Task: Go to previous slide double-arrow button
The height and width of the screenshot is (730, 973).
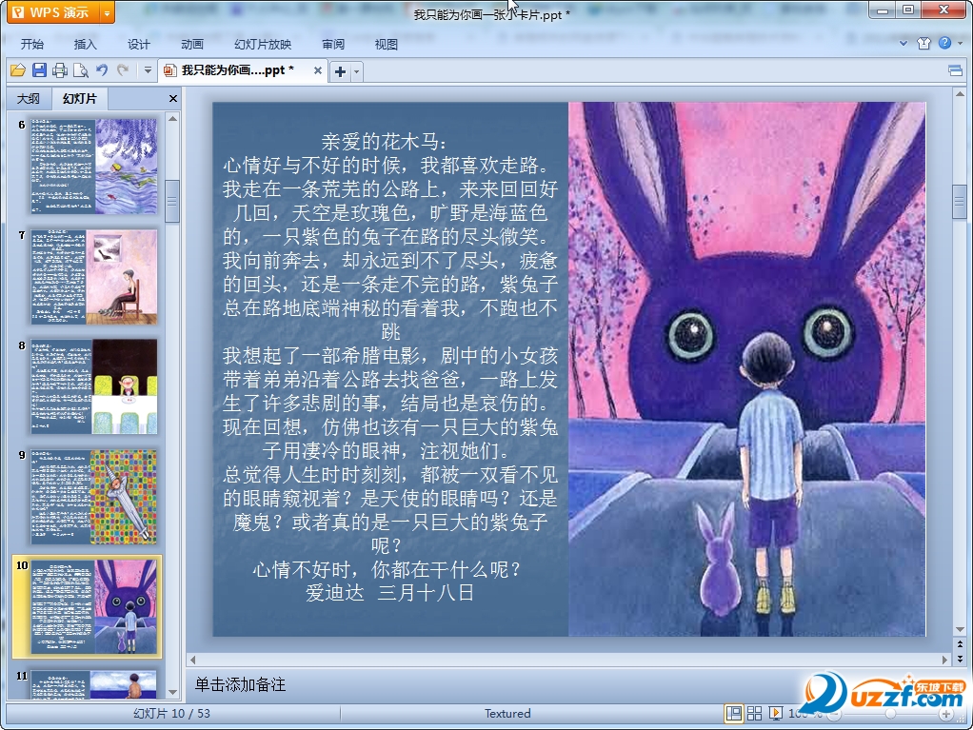Action: 960,643
